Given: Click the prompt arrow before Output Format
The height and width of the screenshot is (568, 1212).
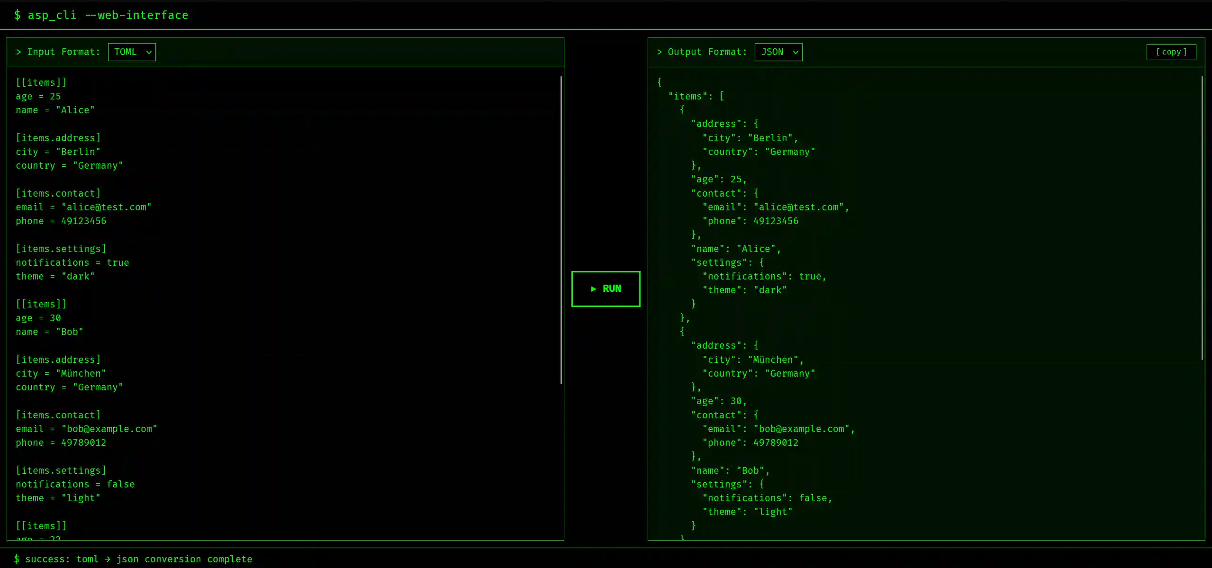Looking at the screenshot, I should coord(659,52).
